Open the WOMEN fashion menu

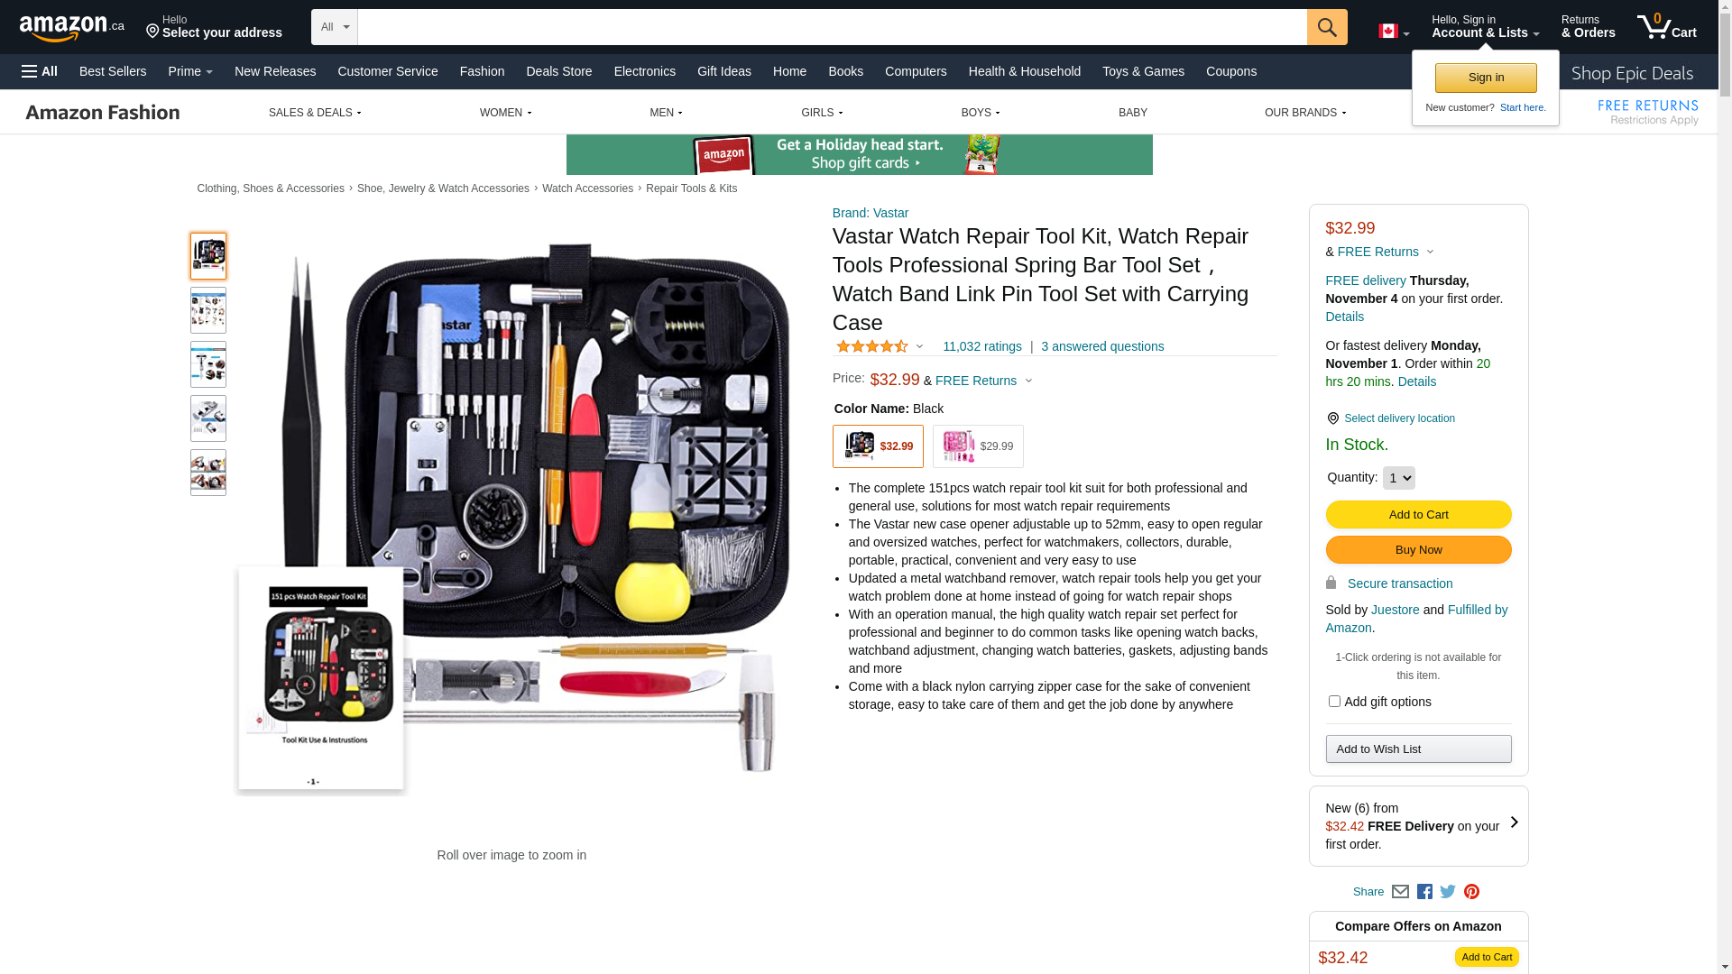click(x=505, y=113)
